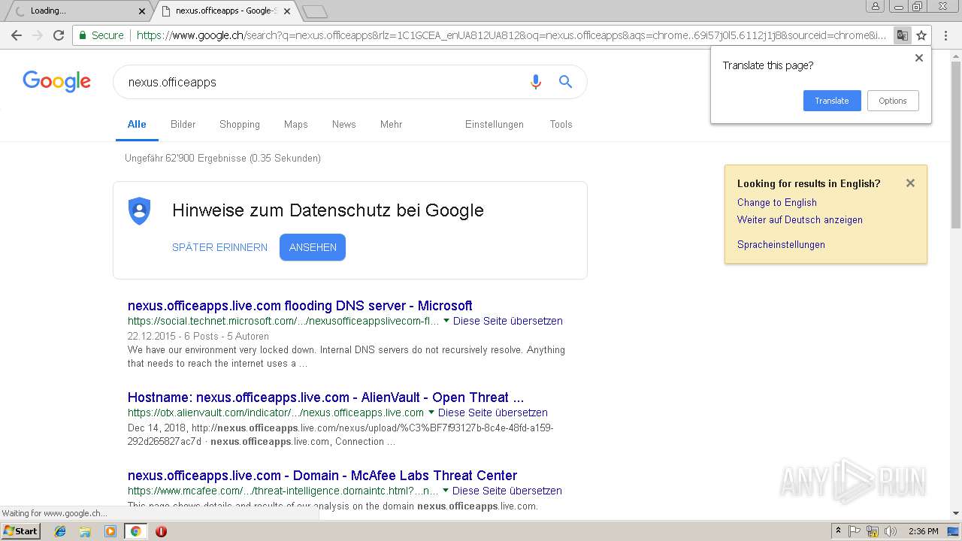Image resolution: width=962 pixels, height=541 pixels.
Task: Open the red Opera-style taskbar icon
Action: (x=161, y=531)
